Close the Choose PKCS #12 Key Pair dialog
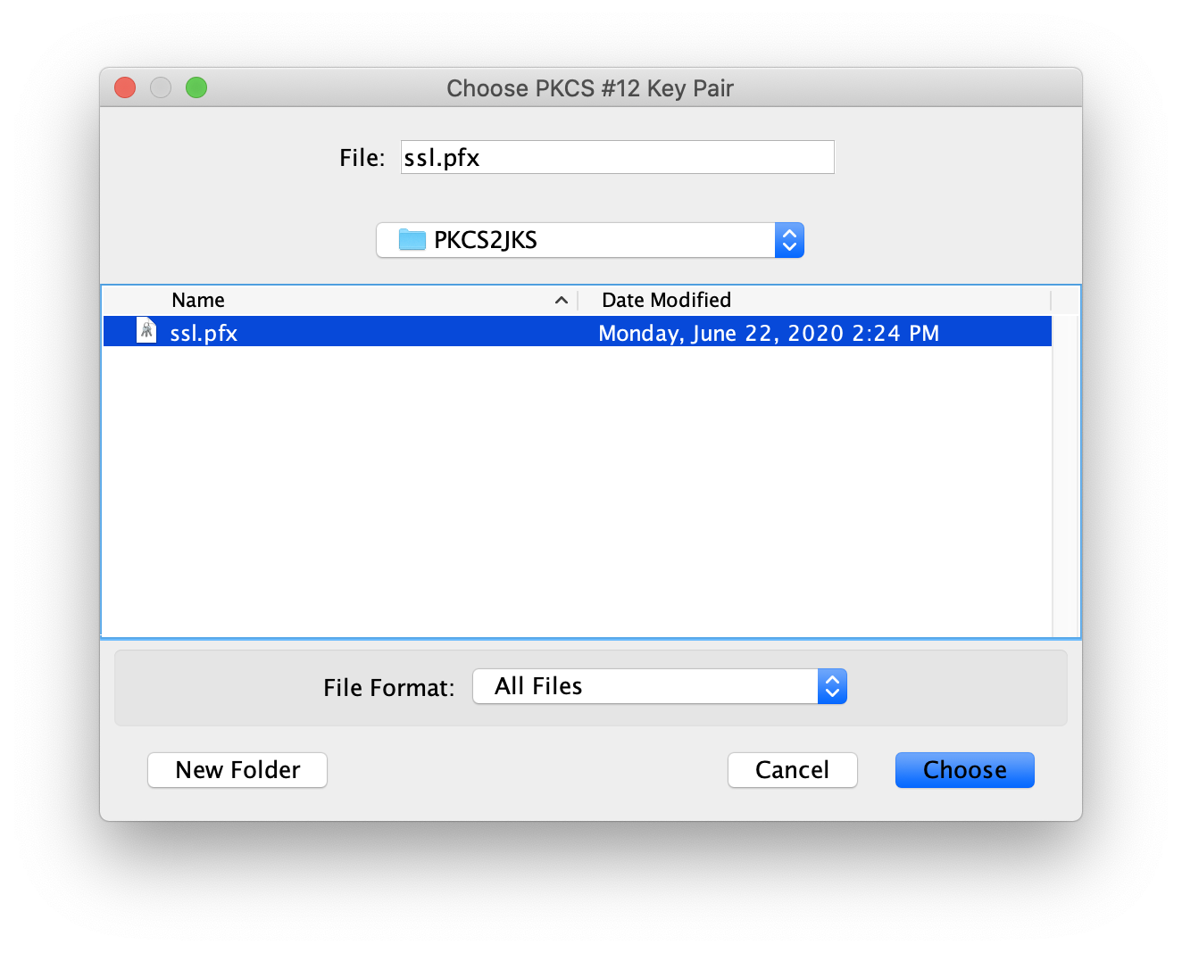This screenshot has width=1182, height=953. coord(125,87)
